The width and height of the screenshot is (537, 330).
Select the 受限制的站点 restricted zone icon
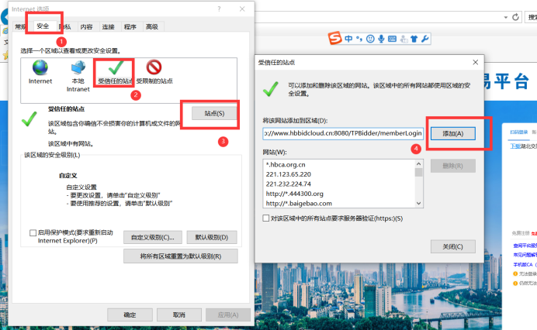click(x=154, y=67)
